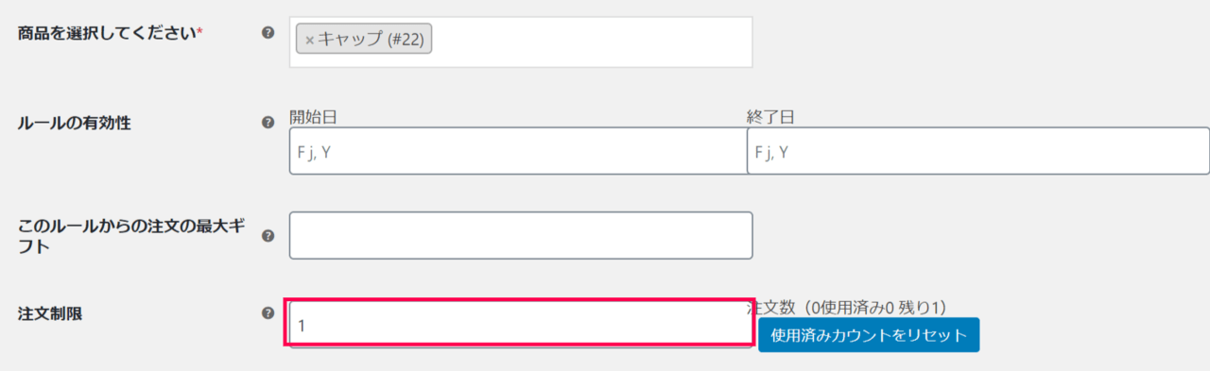Click the 終了日 caption above the date field
Viewport: 1210px width, 371px height.
pyautogui.click(x=771, y=118)
